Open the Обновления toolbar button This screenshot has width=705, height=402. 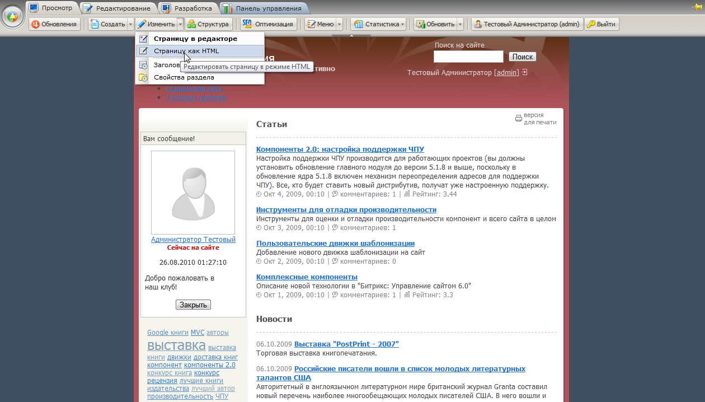click(54, 24)
